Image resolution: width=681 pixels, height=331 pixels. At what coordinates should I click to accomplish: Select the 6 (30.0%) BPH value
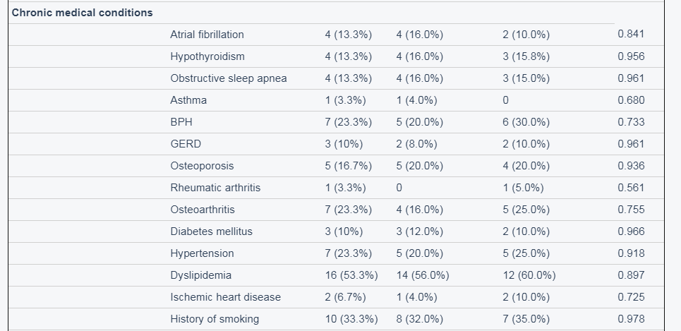pos(526,122)
